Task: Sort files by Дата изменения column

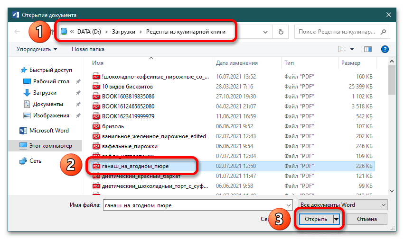Action: [x=237, y=62]
